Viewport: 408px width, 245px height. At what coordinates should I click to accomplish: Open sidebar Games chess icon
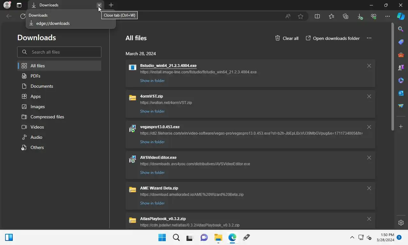point(401,67)
